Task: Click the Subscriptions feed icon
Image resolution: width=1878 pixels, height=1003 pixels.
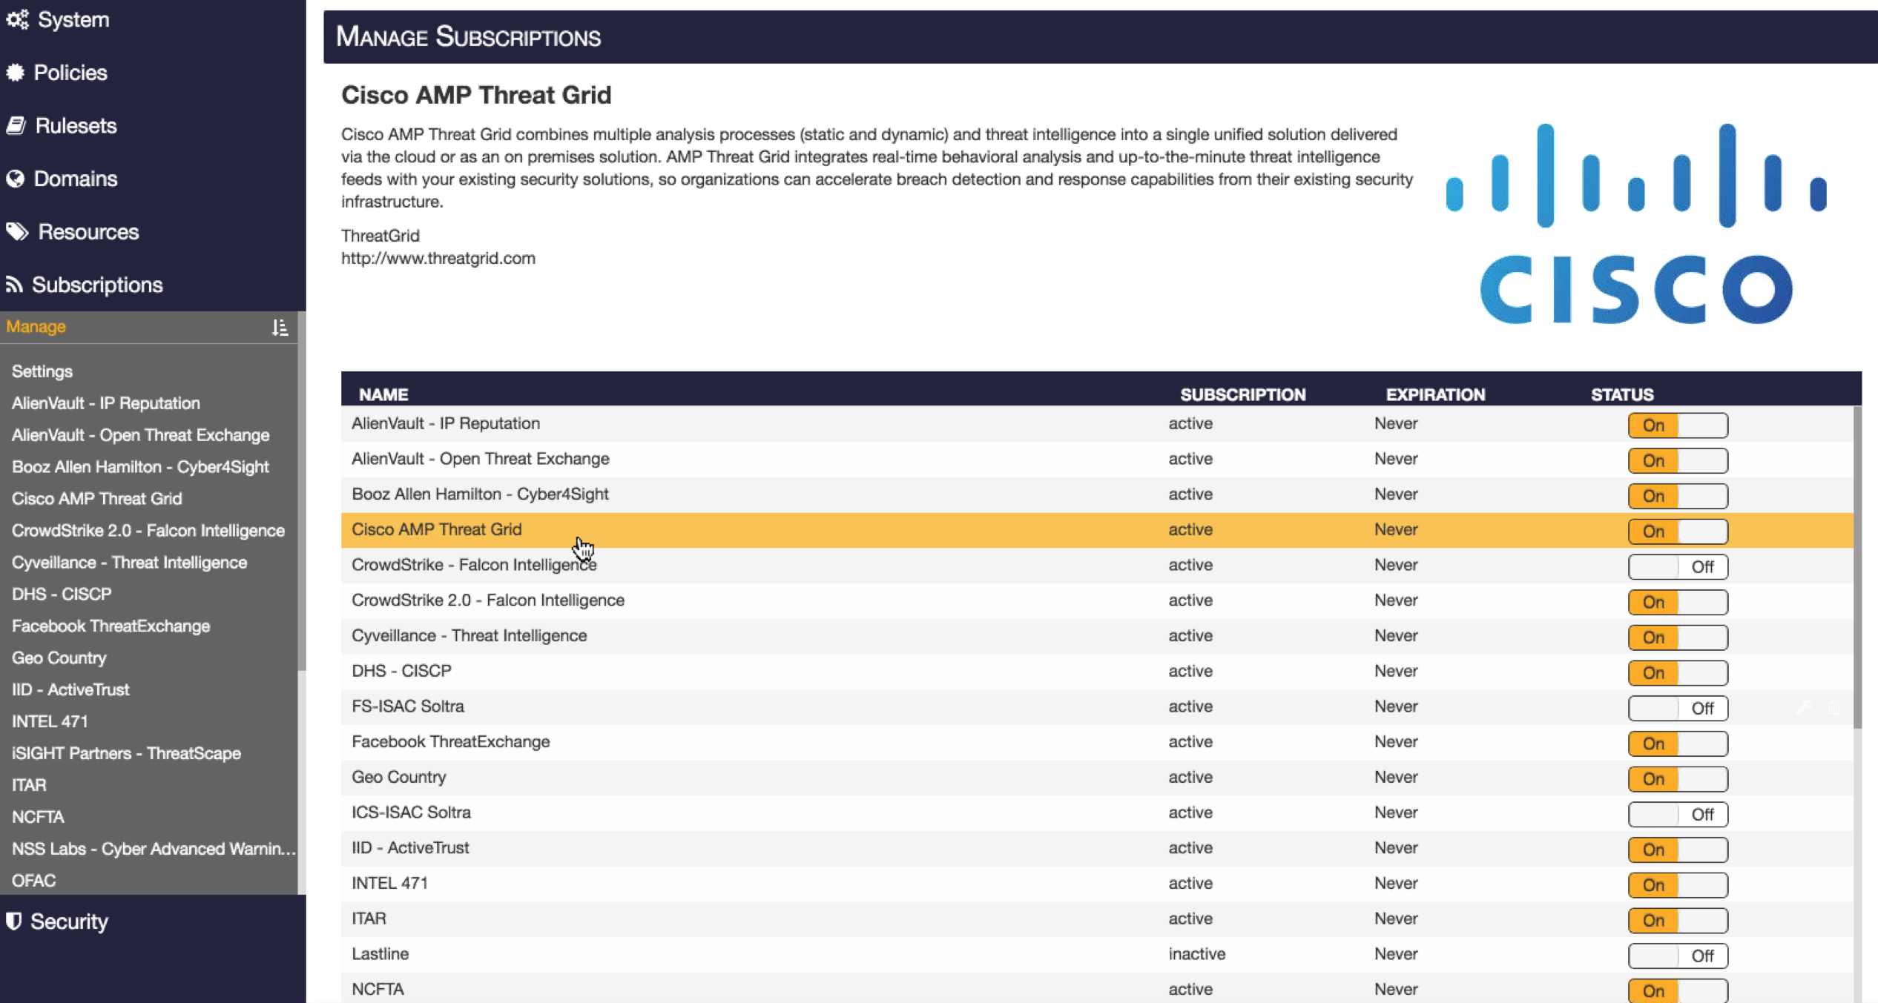Action: tap(14, 285)
